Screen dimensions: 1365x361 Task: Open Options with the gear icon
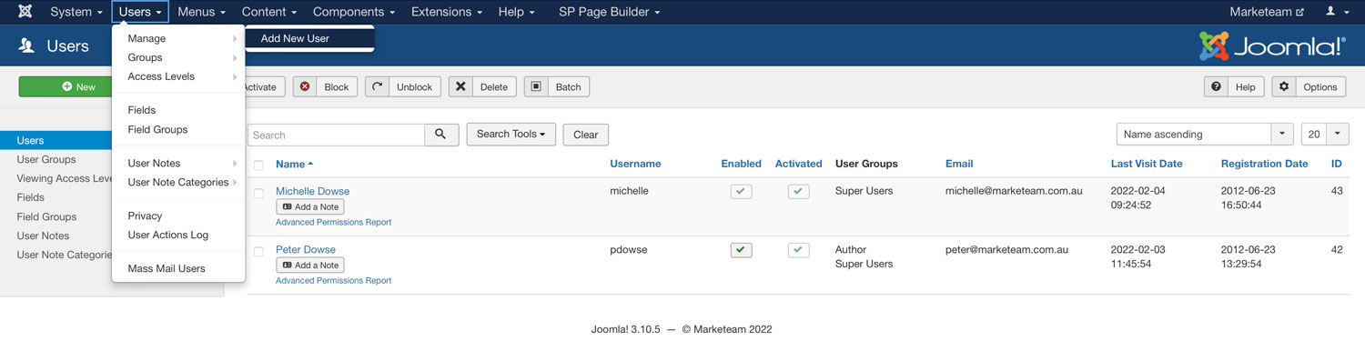(1309, 86)
